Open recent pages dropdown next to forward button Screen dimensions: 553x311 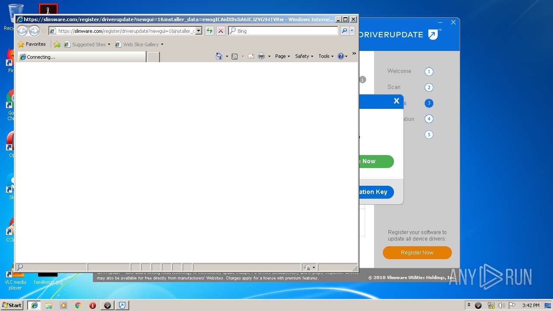pyautogui.click(x=43, y=31)
